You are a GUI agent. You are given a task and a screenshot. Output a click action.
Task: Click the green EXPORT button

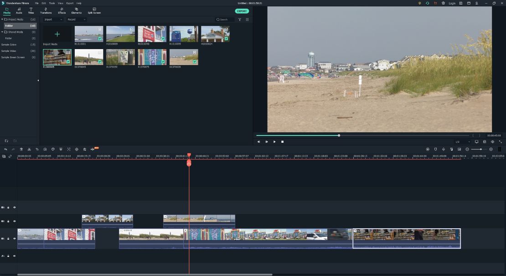pos(242,11)
